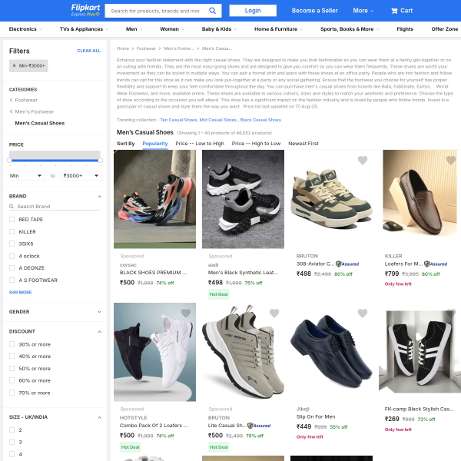Check the 4 oclock brand filter

point(12,256)
